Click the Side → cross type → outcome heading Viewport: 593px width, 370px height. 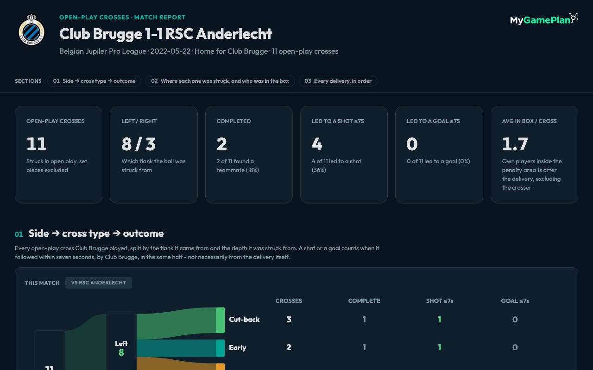[96, 234]
